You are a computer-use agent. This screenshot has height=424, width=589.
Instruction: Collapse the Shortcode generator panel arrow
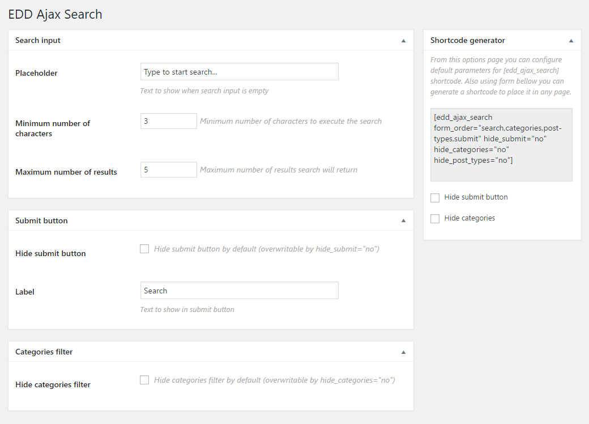tap(571, 41)
